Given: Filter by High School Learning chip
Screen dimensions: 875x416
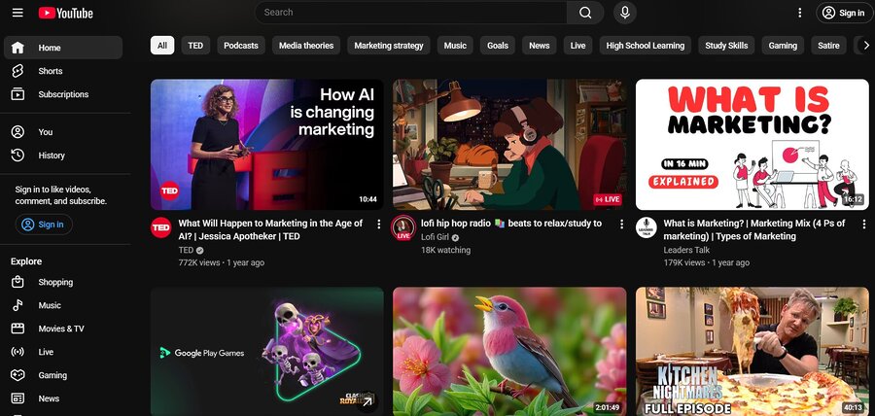Looking at the screenshot, I should pos(645,46).
